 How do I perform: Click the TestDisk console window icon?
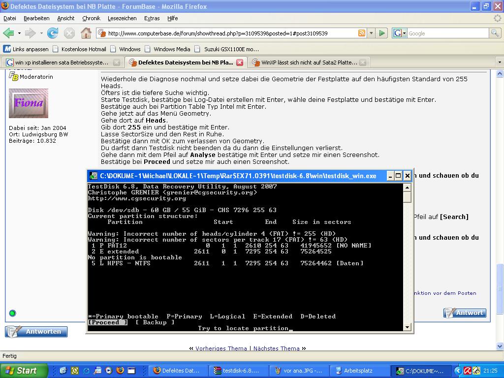coord(94,176)
